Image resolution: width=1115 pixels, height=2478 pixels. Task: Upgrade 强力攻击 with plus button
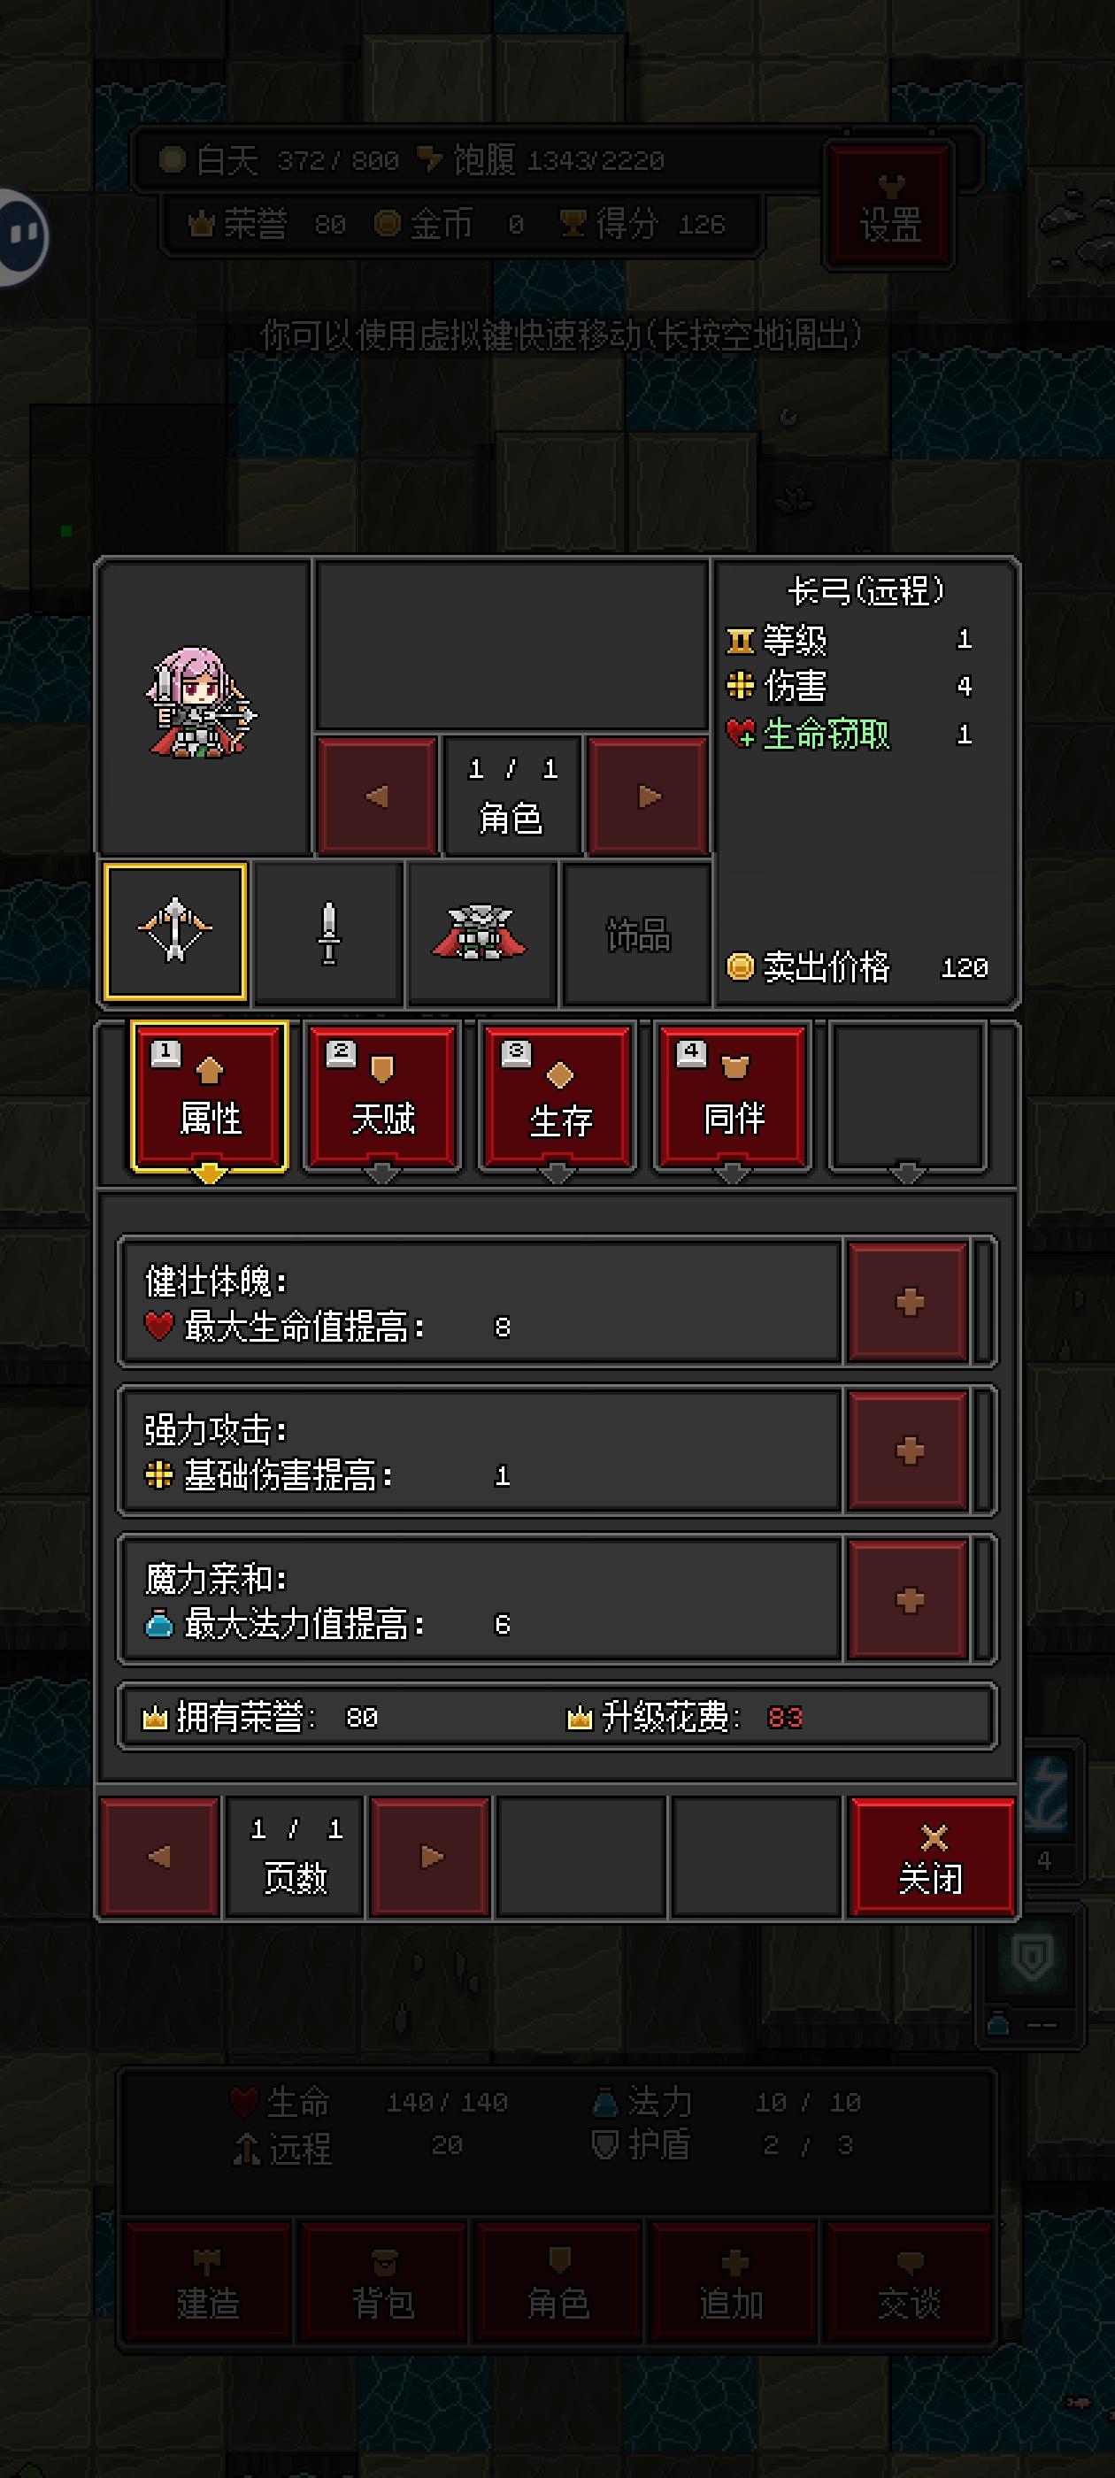point(908,1450)
